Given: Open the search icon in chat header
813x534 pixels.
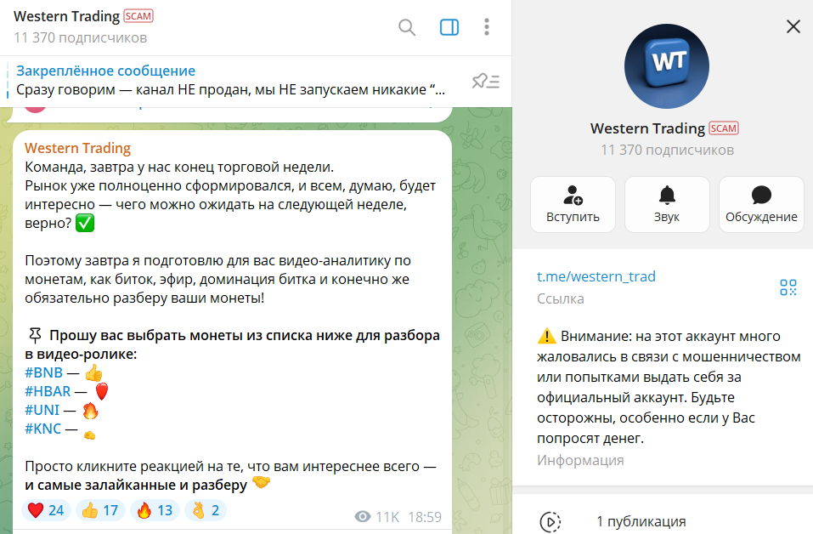Looking at the screenshot, I should pyautogui.click(x=407, y=27).
